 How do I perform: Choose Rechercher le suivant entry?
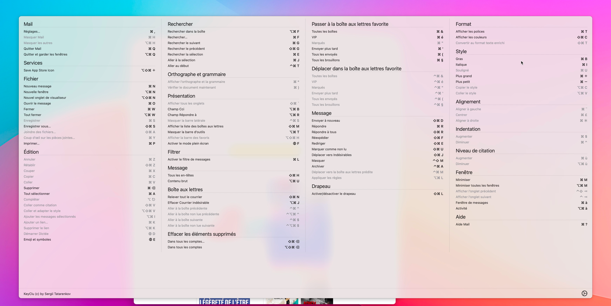tap(234, 43)
